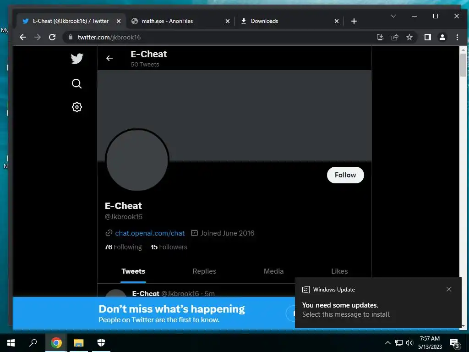Expand the tab search chevron

pyautogui.click(x=393, y=16)
